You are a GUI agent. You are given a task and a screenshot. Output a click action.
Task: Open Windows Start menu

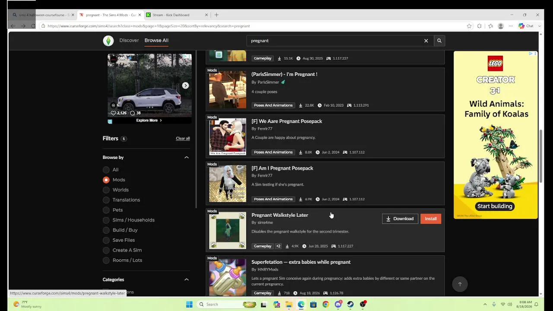[189, 305]
